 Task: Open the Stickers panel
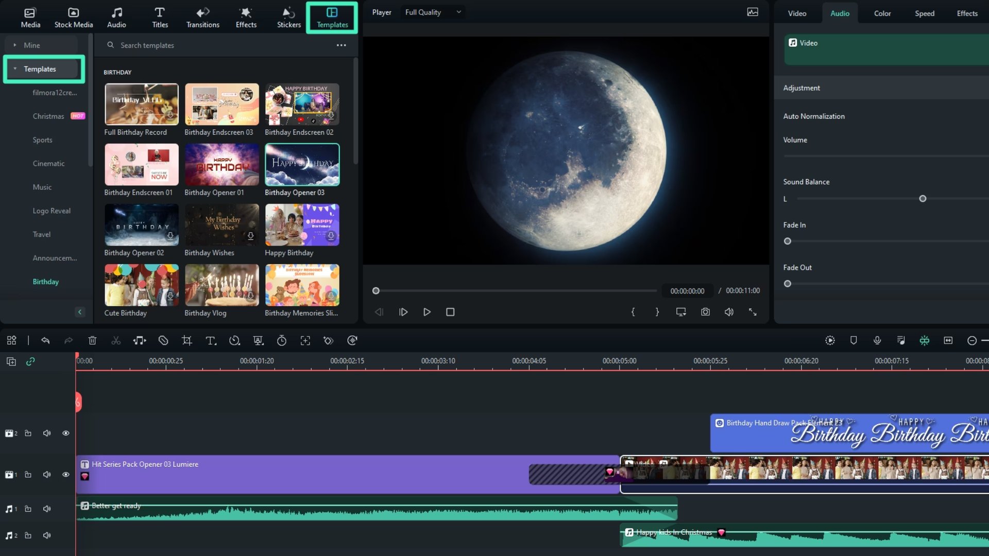click(288, 18)
